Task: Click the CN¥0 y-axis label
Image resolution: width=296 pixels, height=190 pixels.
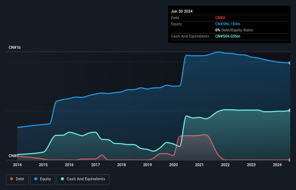Action: tap(13, 156)
